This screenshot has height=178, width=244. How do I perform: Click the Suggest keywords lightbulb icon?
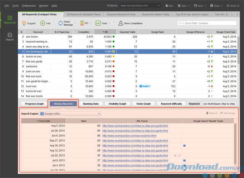(24, 23)
